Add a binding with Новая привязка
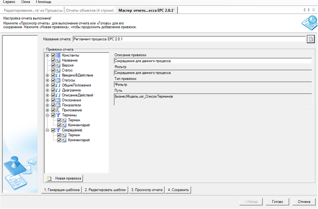Viewport: 318px width, 209px height. 64,178
